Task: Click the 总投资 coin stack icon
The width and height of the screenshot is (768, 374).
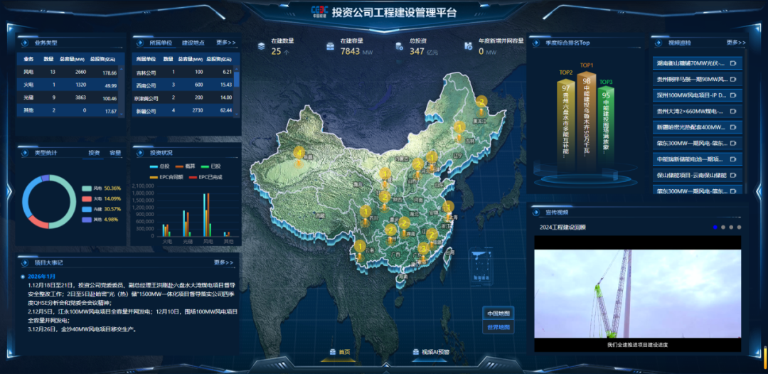Action: (x=400, y=46)
